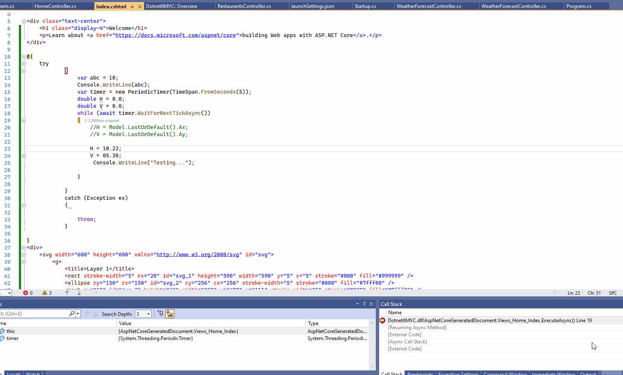Pin the Index.cshtml tab
Image resolution: width=623 pixels, height=375 pixels.
click(132, 7)
